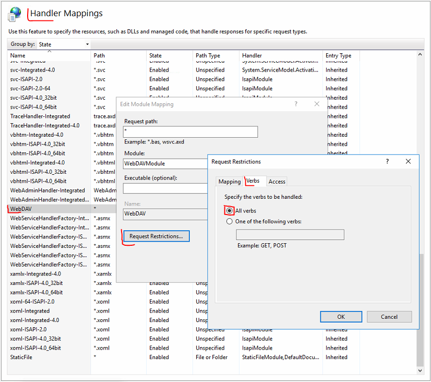
Task: Click the System.ServiceModel.Activati... handler cell
Action: (280, 70)
